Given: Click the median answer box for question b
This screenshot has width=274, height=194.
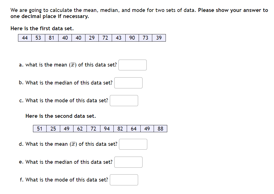Looking at the screenshot, I should coord(128,83).
